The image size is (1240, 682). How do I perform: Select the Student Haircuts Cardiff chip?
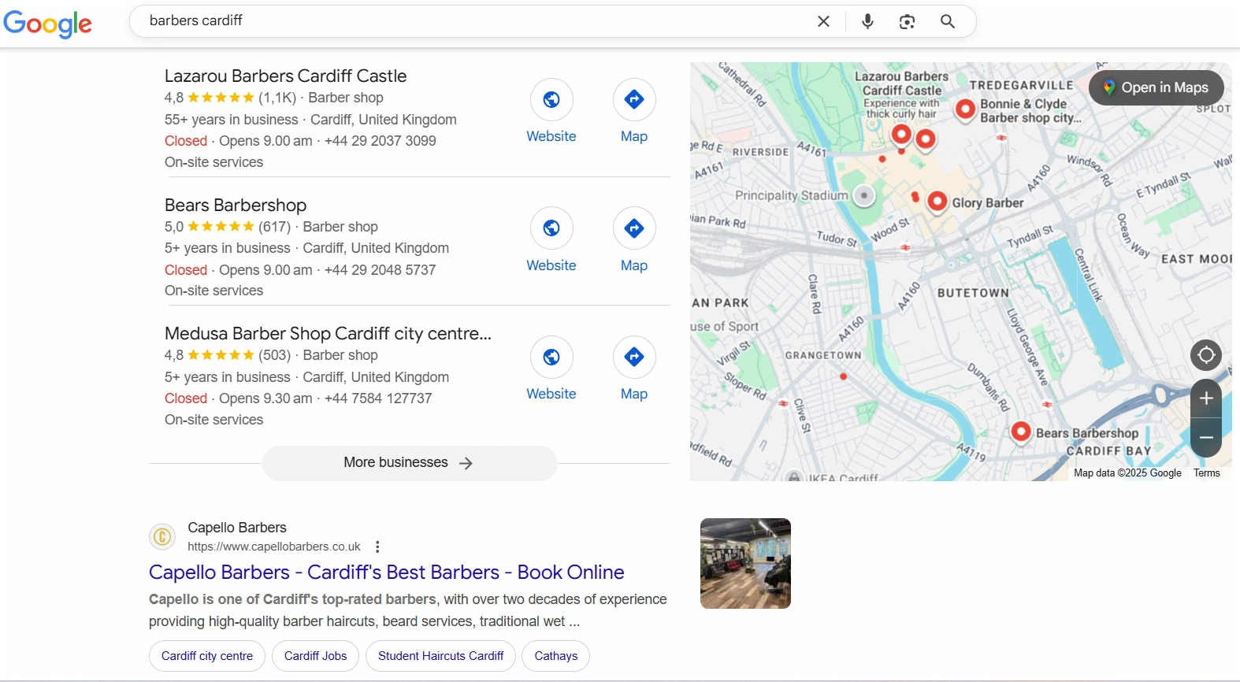pos(440,656)
